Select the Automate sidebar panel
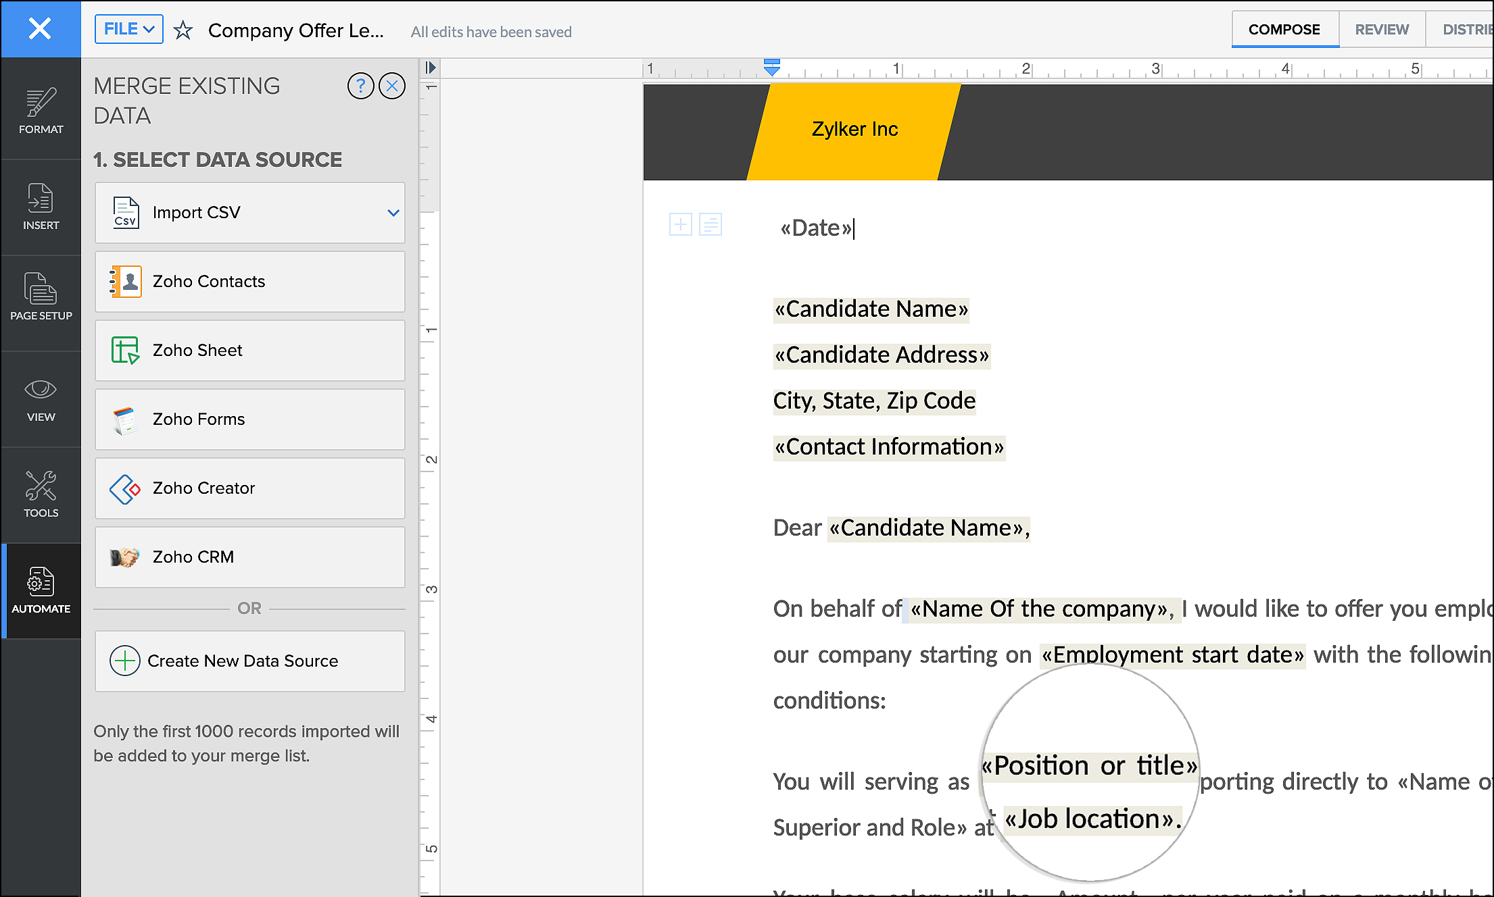 coord(41,590)
